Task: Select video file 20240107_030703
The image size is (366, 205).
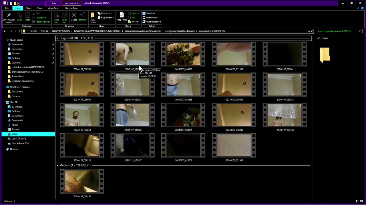Action: click(82, 57)
